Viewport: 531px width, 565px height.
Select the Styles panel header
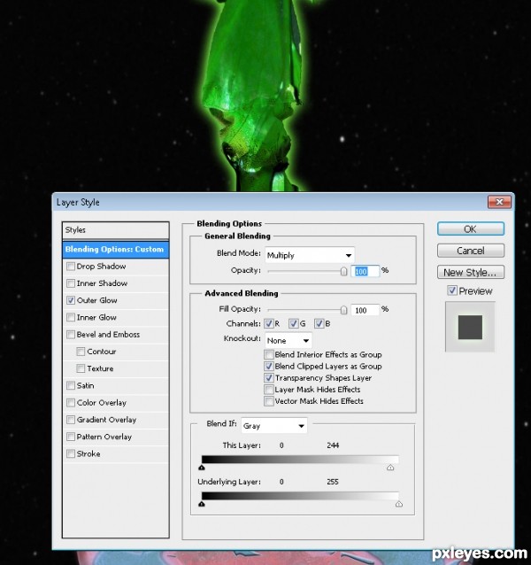[x=116, y=230]
